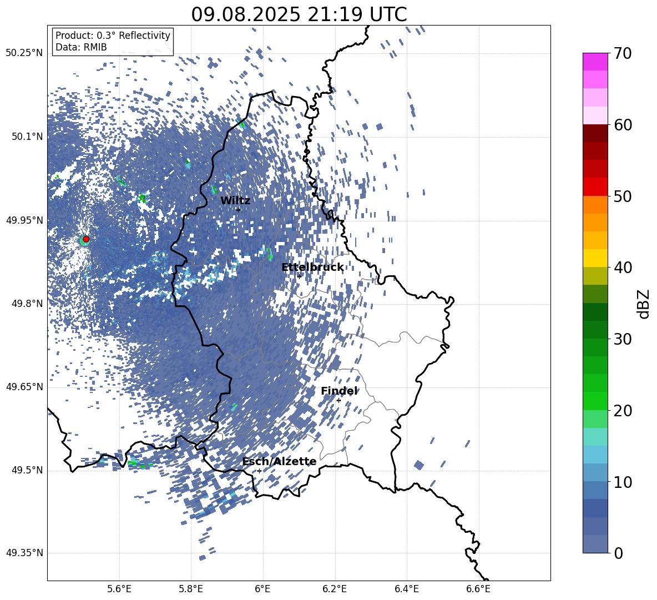Screen dimensions: 657x600
Task: Click the Ettelbruck city label
Action: [312, 268]
